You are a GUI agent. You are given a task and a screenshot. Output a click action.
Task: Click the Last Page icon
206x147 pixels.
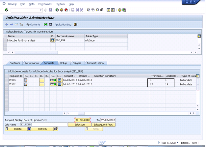coord(102,10)
